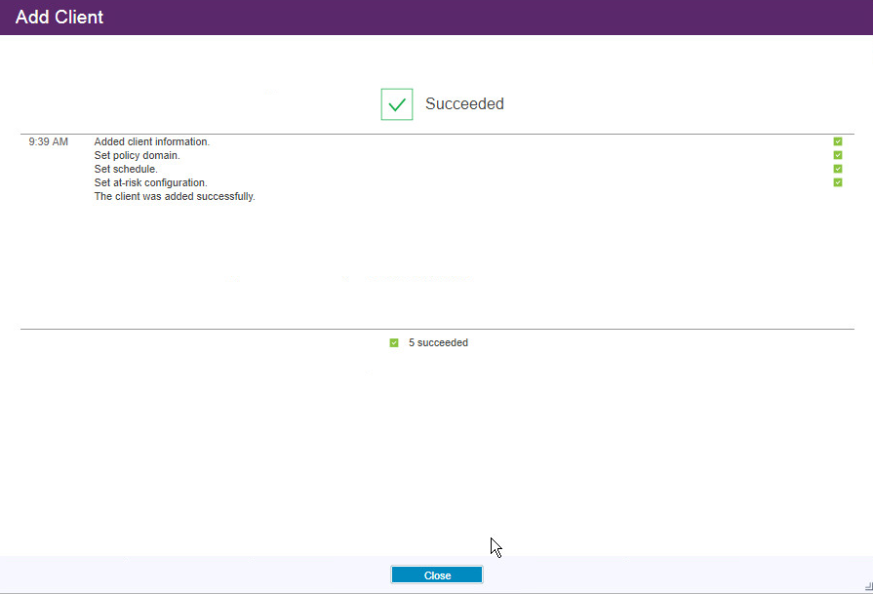Image resolution: width=873 pixels, height=594 pixels.
Task: Click the green check beside Set policy domain
Action: pos(837,155)
